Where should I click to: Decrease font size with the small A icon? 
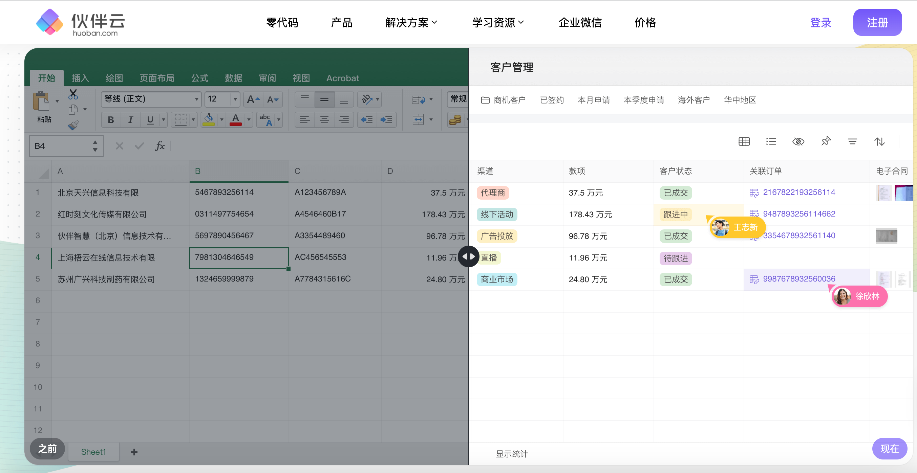(x=273, y=99)
